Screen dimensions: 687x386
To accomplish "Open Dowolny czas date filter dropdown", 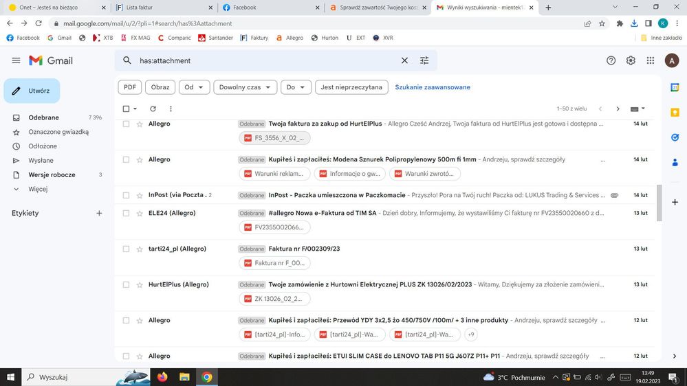I will click(x=245, y=87).
